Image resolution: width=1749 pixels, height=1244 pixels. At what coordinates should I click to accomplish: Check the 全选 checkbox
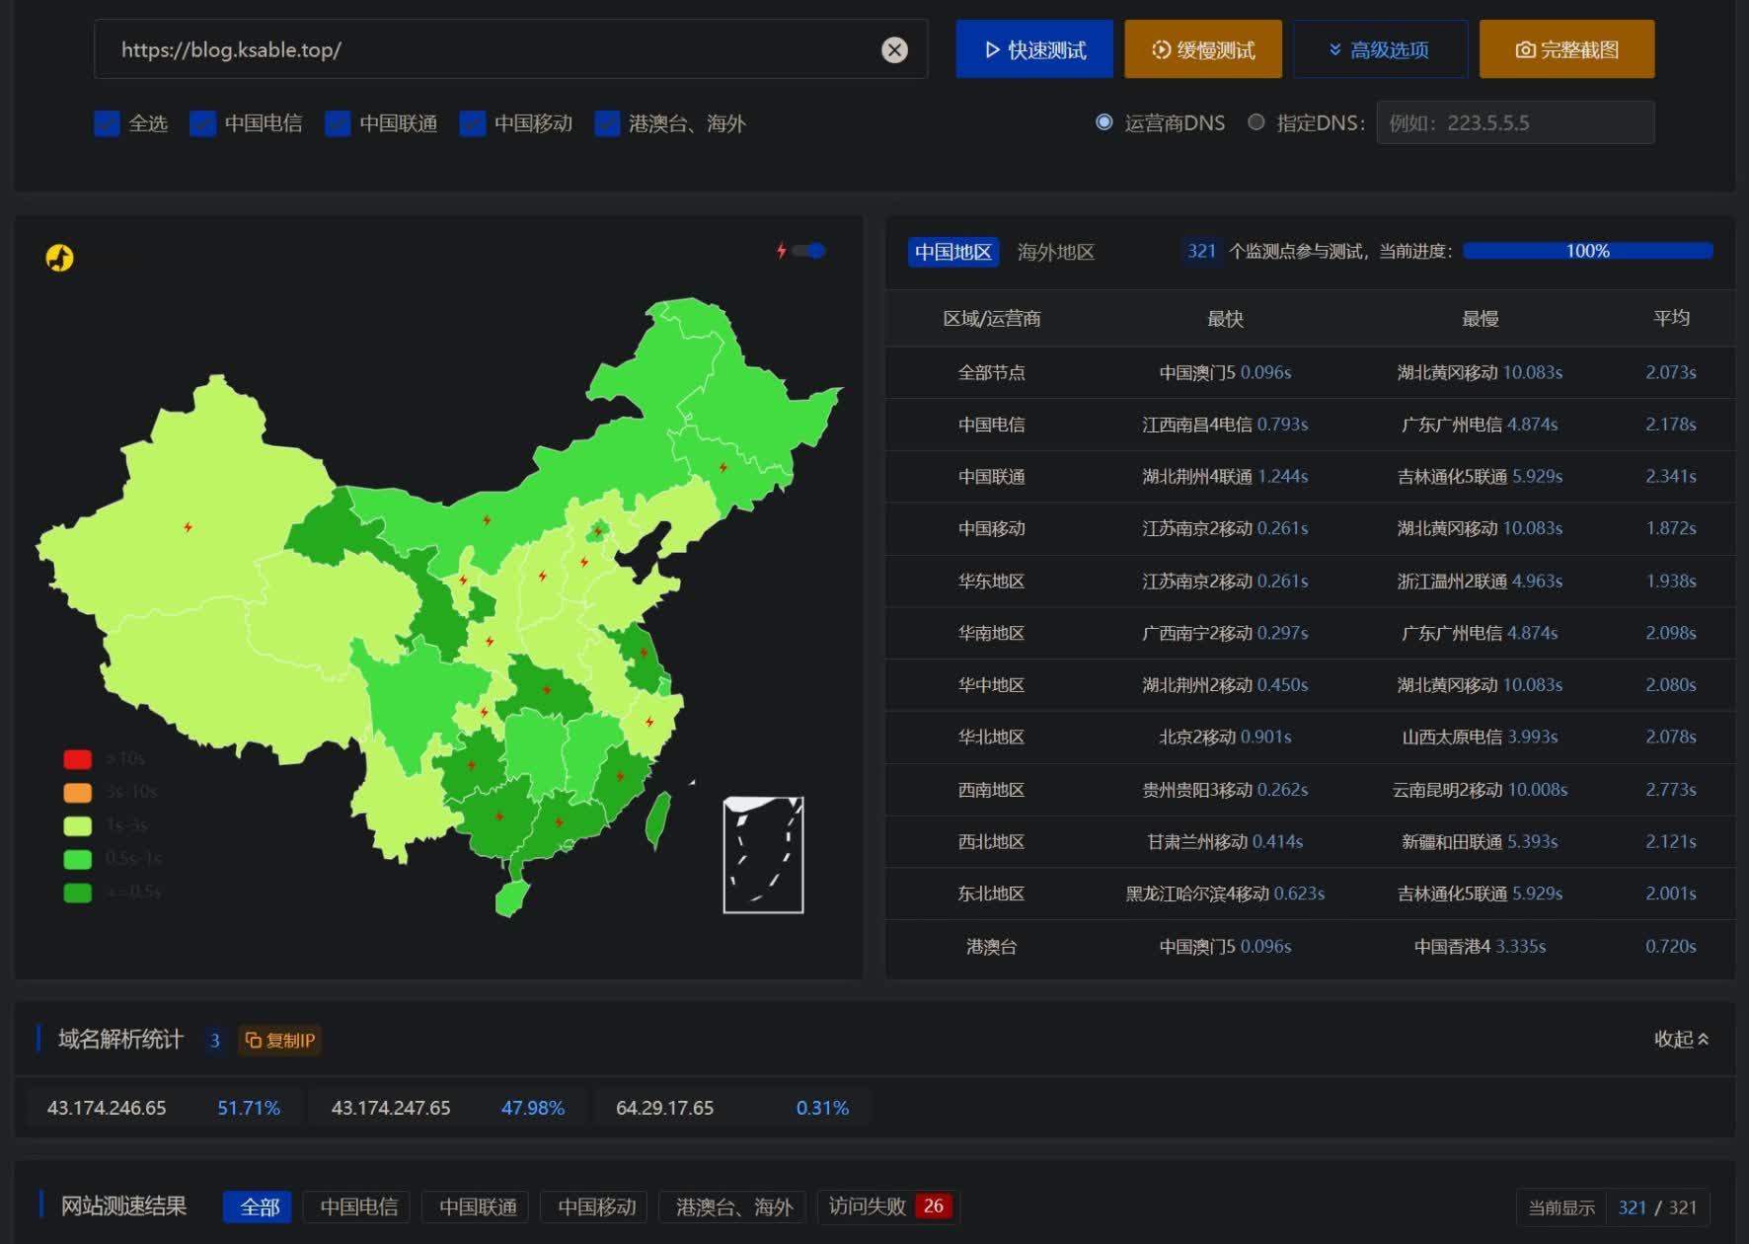[107, 123]
